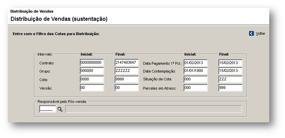The height and width of the screenshot is (138, 285).
Task: Click the Situação da Cota: label
Action: (x=157, y=80)
